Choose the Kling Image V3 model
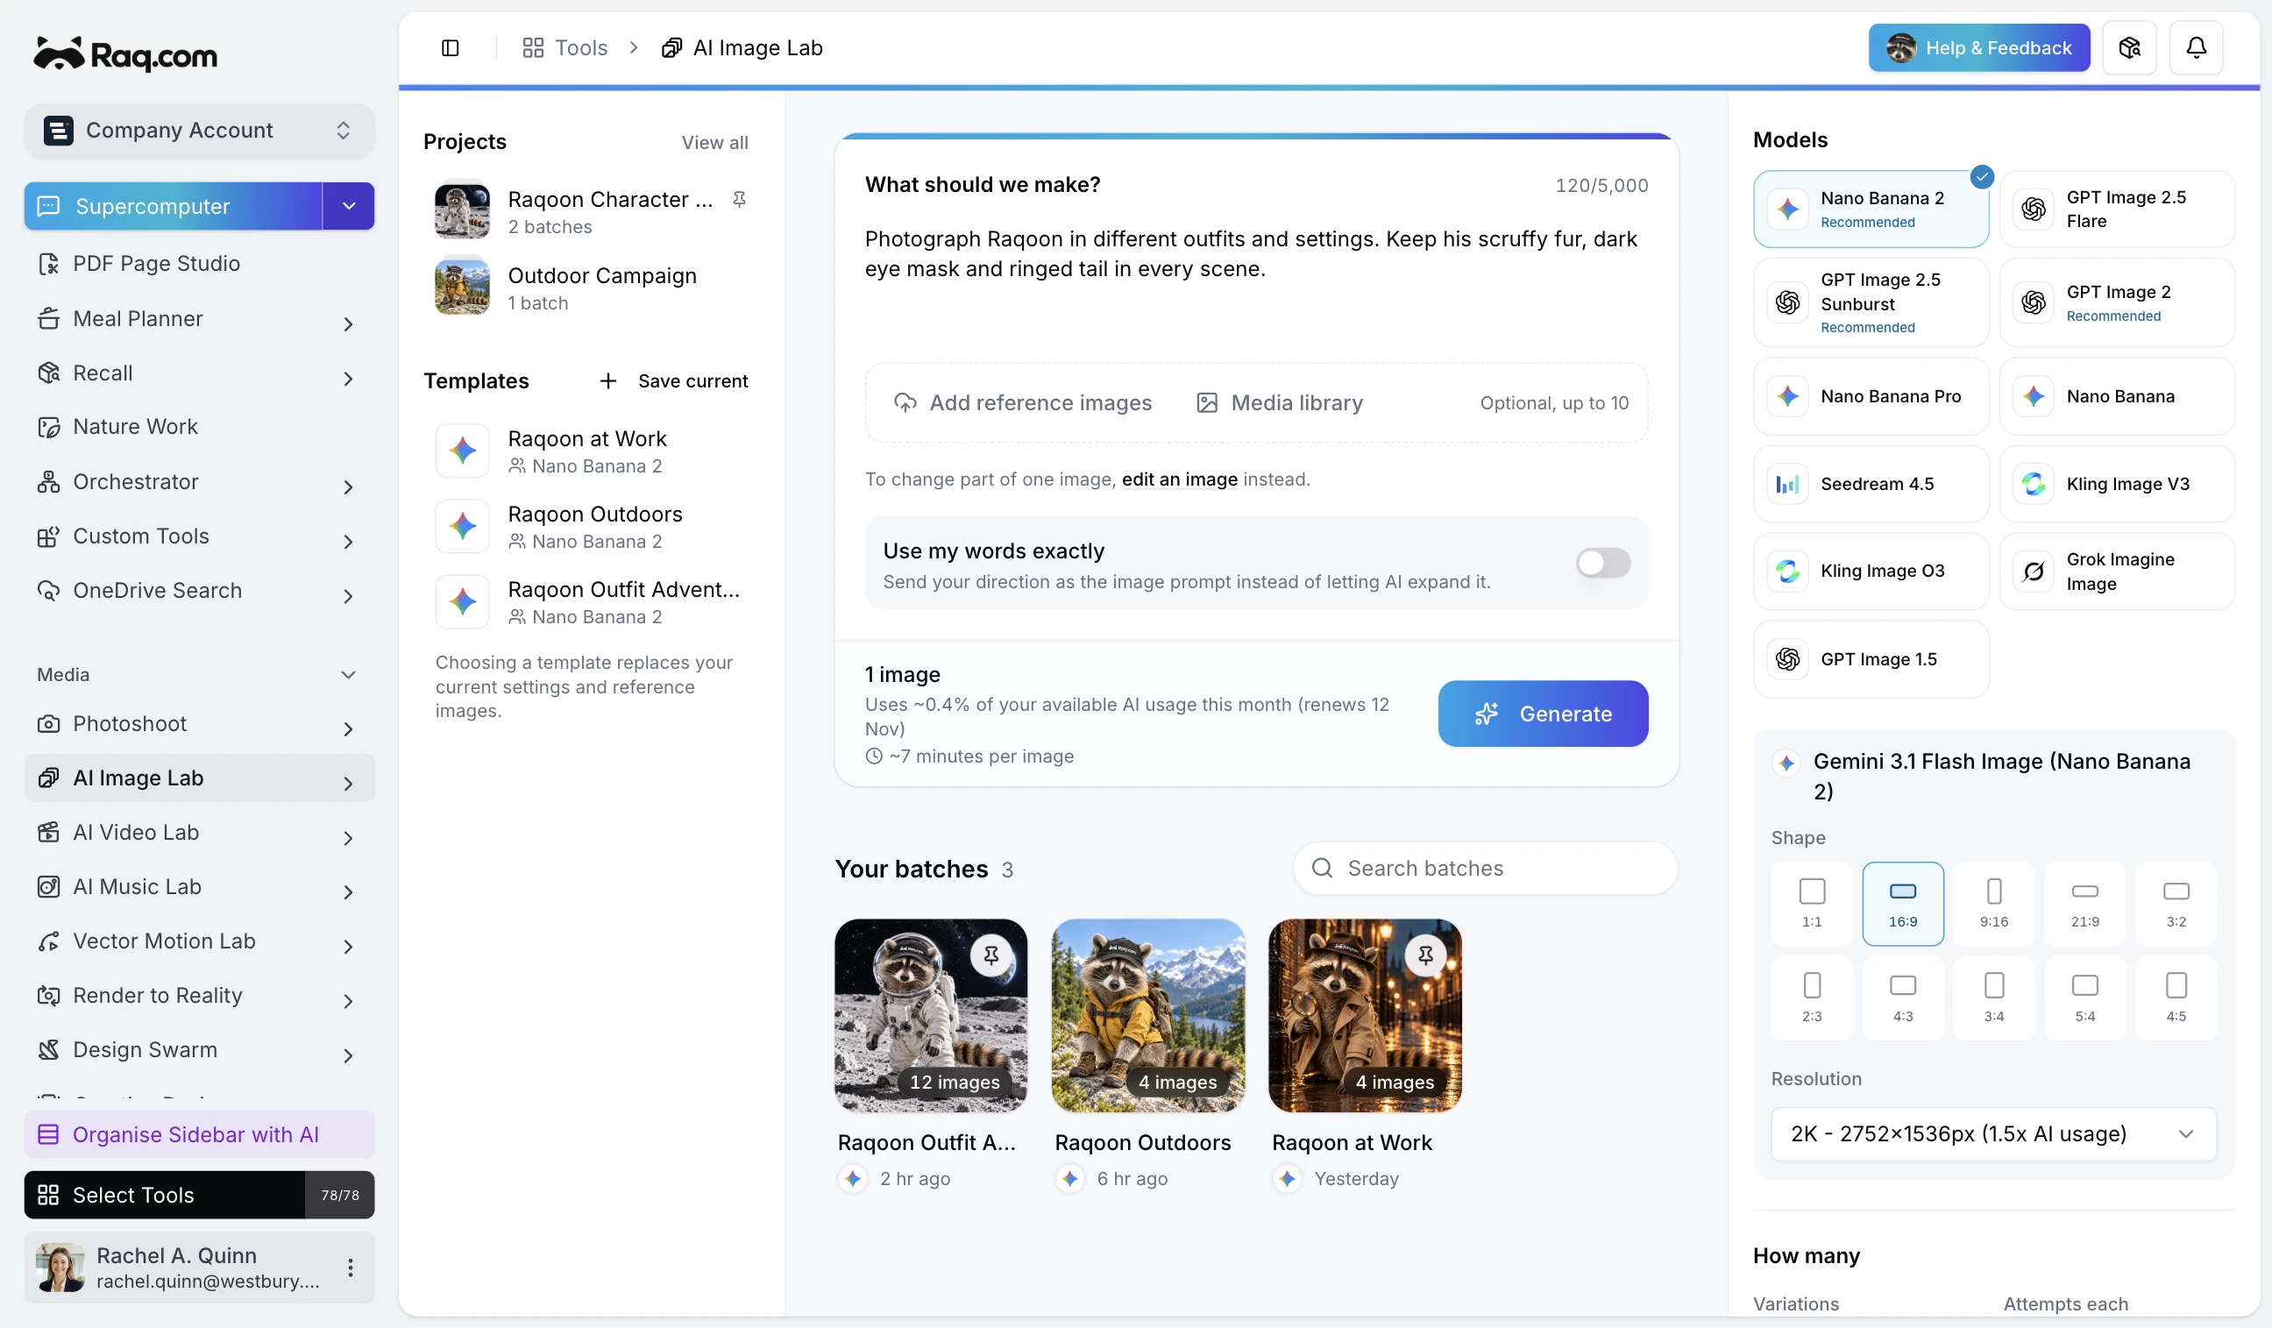Viewport: 2272px width, 1328px height. point(2117,484)
